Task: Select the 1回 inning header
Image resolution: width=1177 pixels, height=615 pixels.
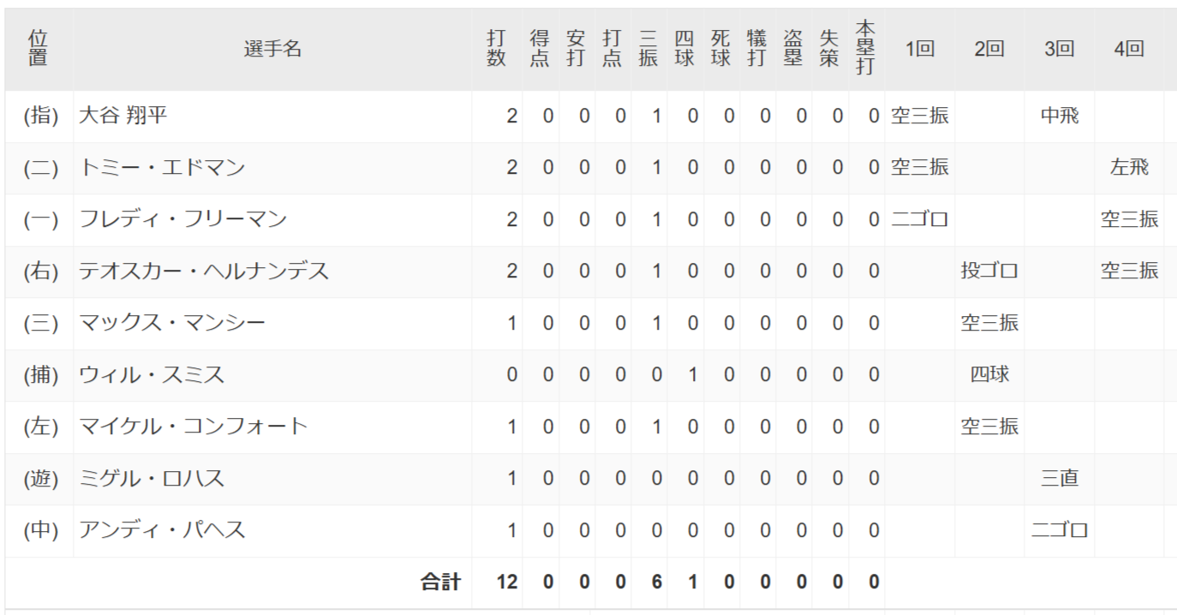Action: [920, 50]
